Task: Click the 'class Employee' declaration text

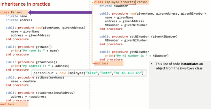Action: (x=106, y=2)
